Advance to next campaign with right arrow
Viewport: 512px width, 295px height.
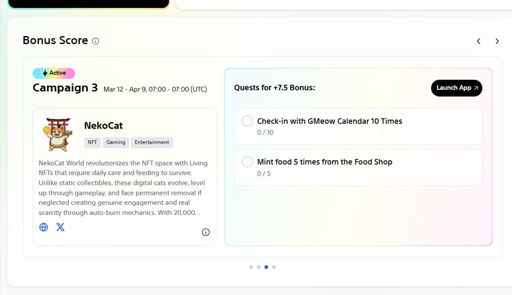[497, 41]
